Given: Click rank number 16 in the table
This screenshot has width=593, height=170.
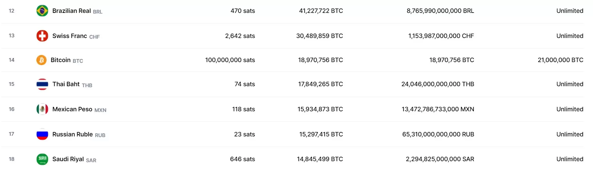Looking at the screenshot, I should 12,109.
